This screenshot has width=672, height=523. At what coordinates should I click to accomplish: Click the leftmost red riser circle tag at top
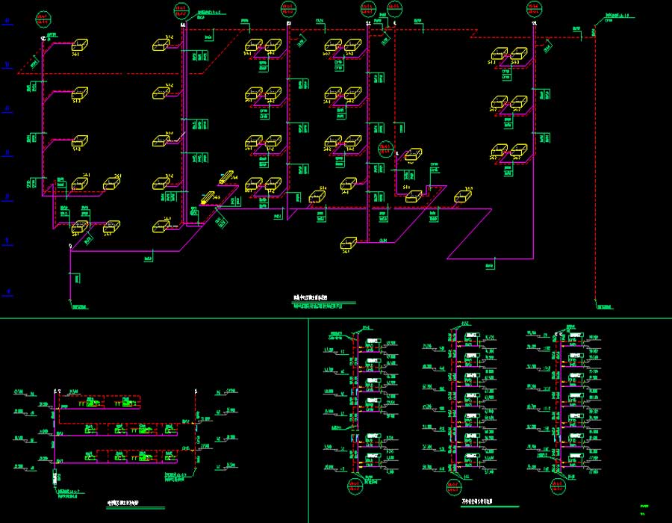[43, 18]
